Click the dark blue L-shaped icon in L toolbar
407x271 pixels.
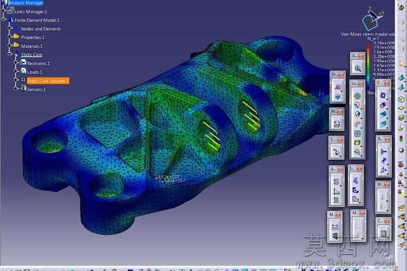(356, 190)
